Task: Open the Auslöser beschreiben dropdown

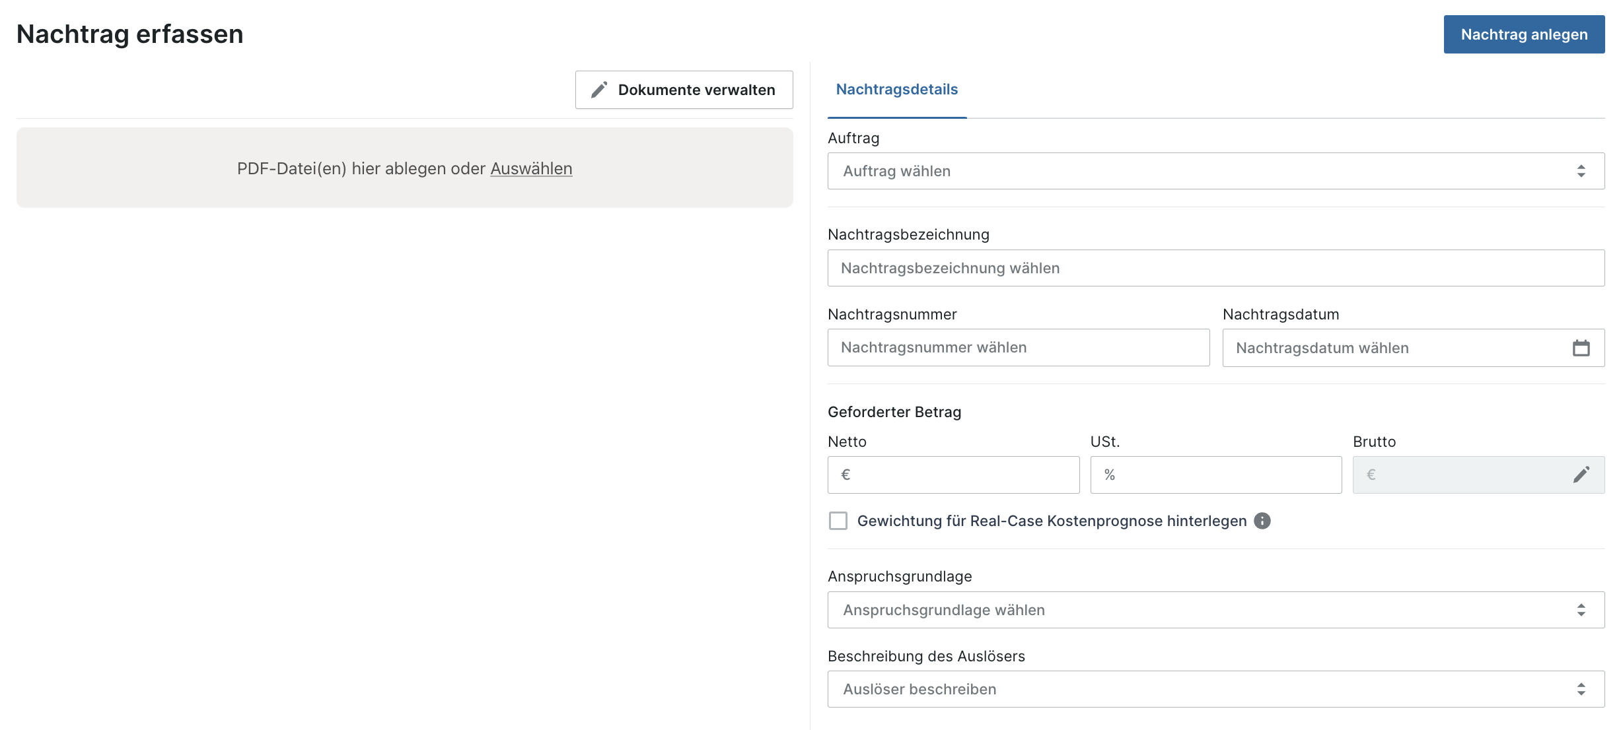Action: 1189,689
